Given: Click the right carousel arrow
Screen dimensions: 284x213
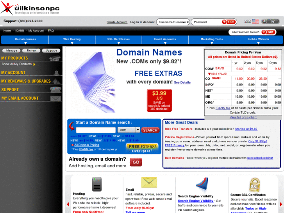Looking at the screenshot, I should coord(281,204).
